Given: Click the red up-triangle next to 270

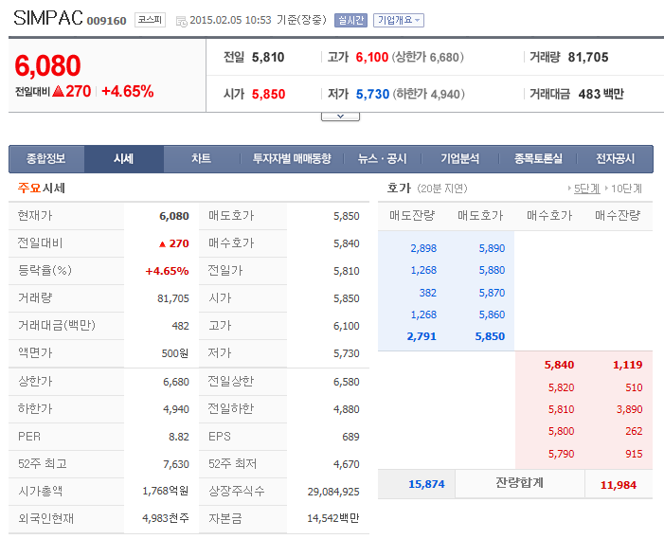Looking at the screenshot, I should point(58,91).
